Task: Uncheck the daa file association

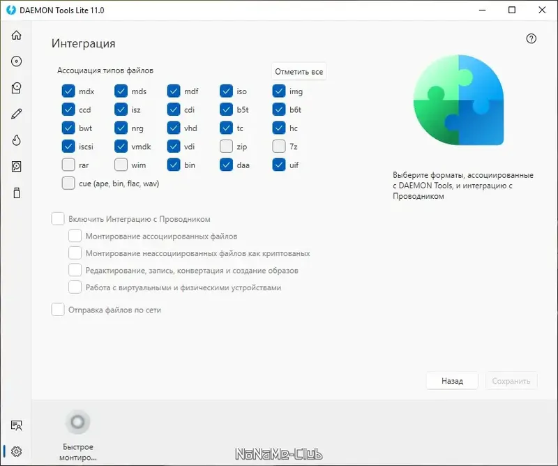Action: point(226,165)
